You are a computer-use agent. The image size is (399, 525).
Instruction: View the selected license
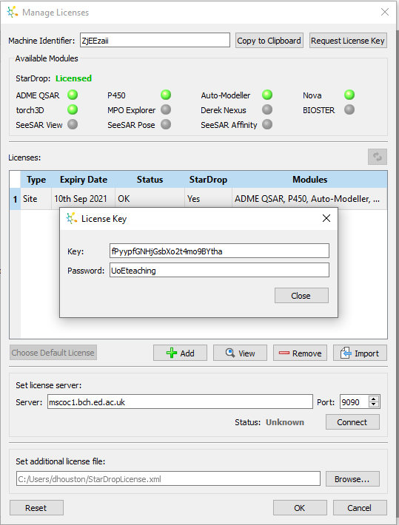point(240,353)
